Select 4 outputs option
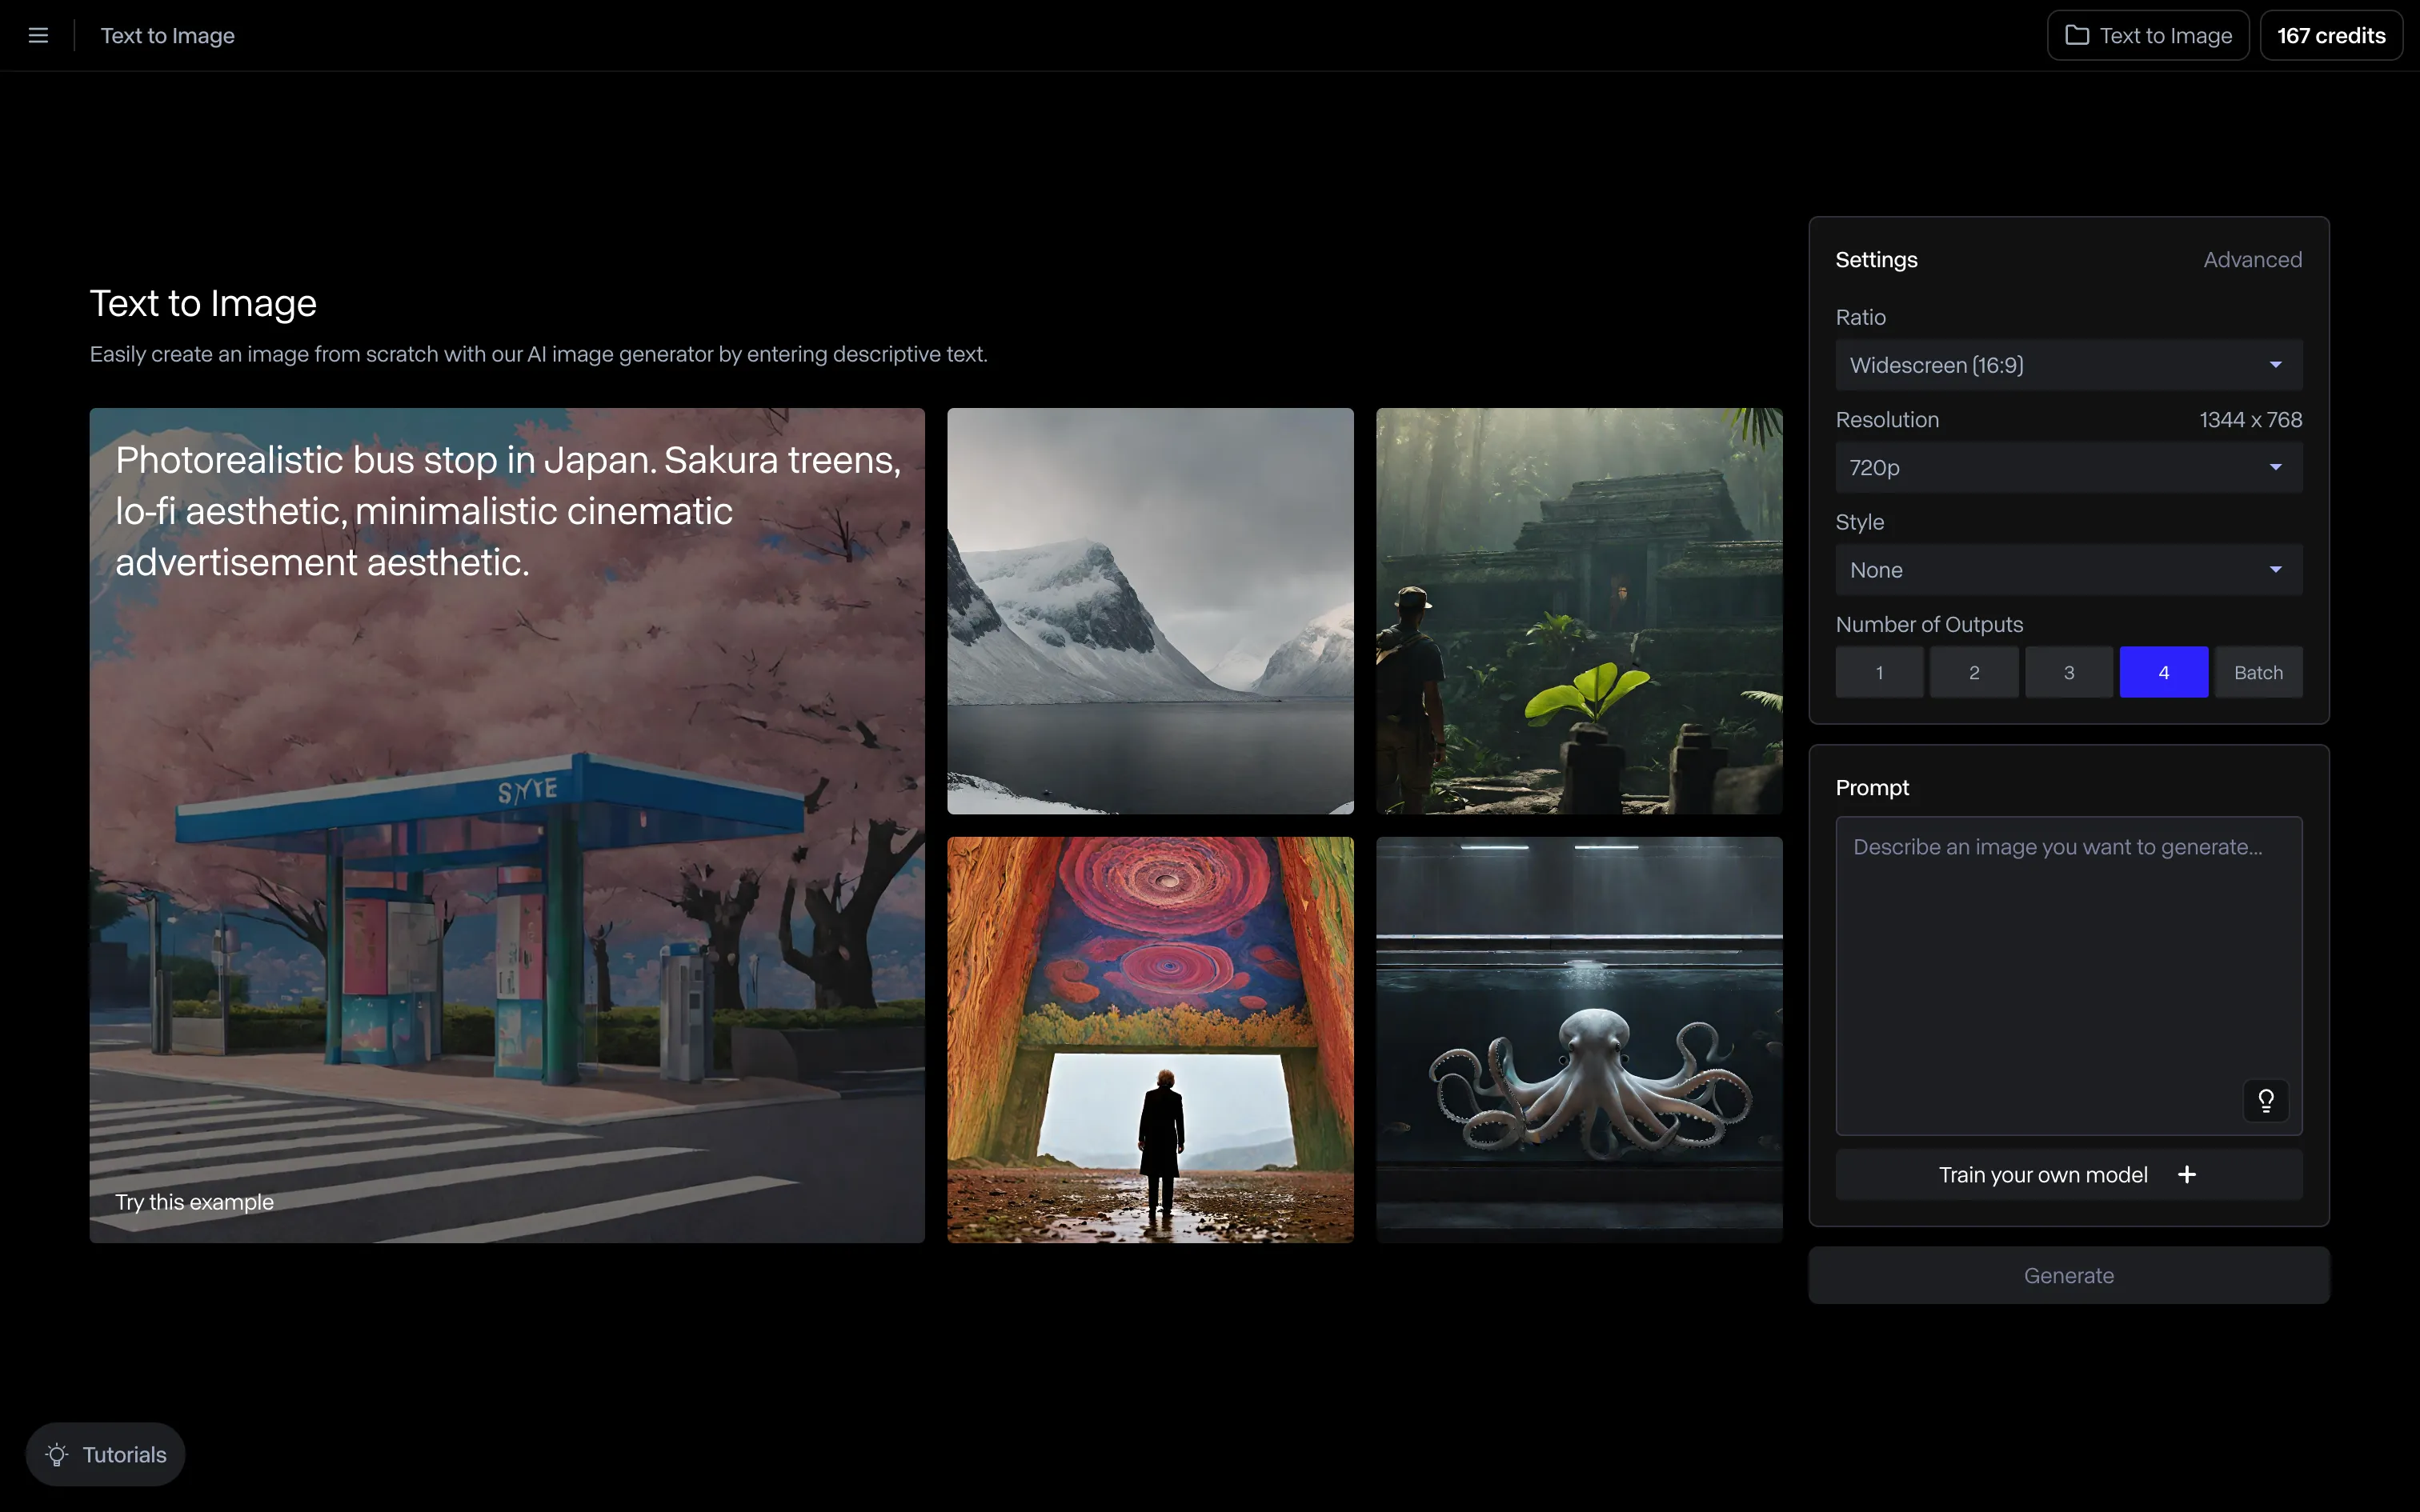The width and height of the screenshot is (2420, 1512). click(2163, 672)
